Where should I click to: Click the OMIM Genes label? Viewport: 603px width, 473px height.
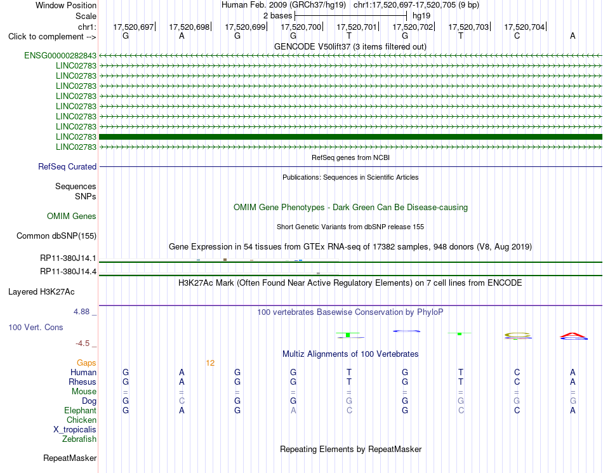tap(72, 216)
